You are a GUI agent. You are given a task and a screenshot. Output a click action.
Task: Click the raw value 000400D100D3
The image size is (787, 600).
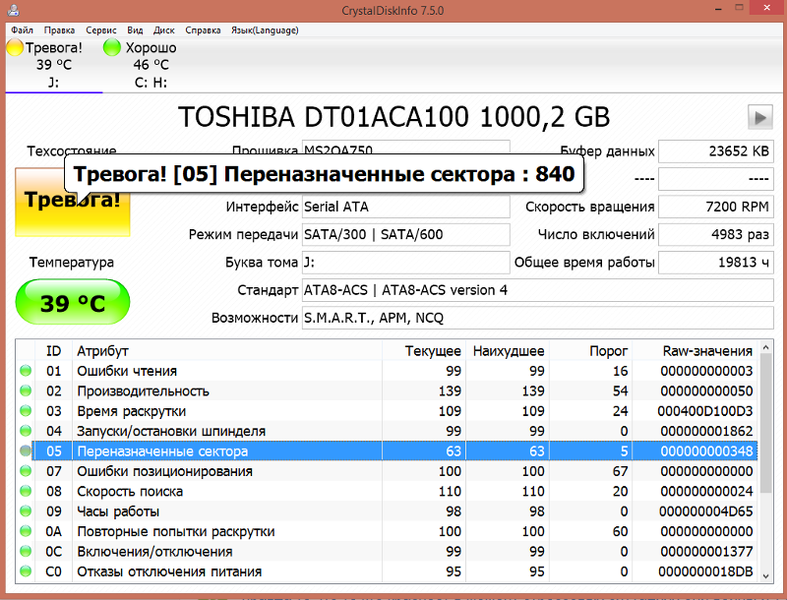704,411
